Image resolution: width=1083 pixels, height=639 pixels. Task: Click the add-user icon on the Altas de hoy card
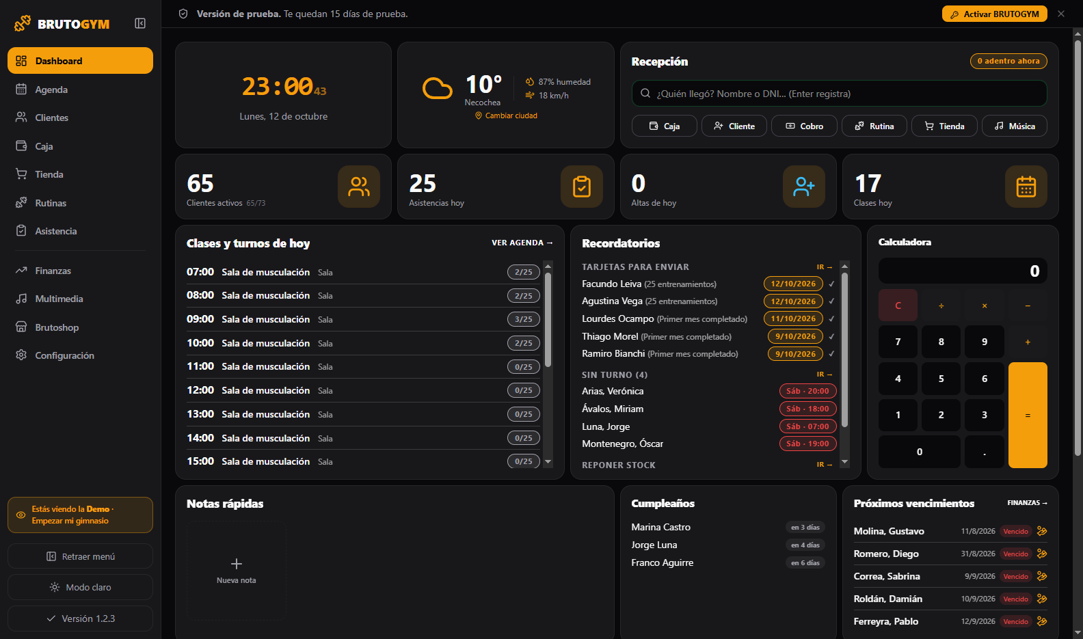click(804, 187)
